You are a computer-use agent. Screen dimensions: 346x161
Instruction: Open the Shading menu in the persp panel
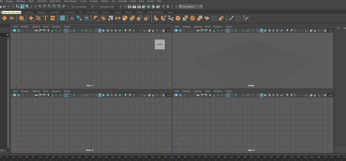187,26
